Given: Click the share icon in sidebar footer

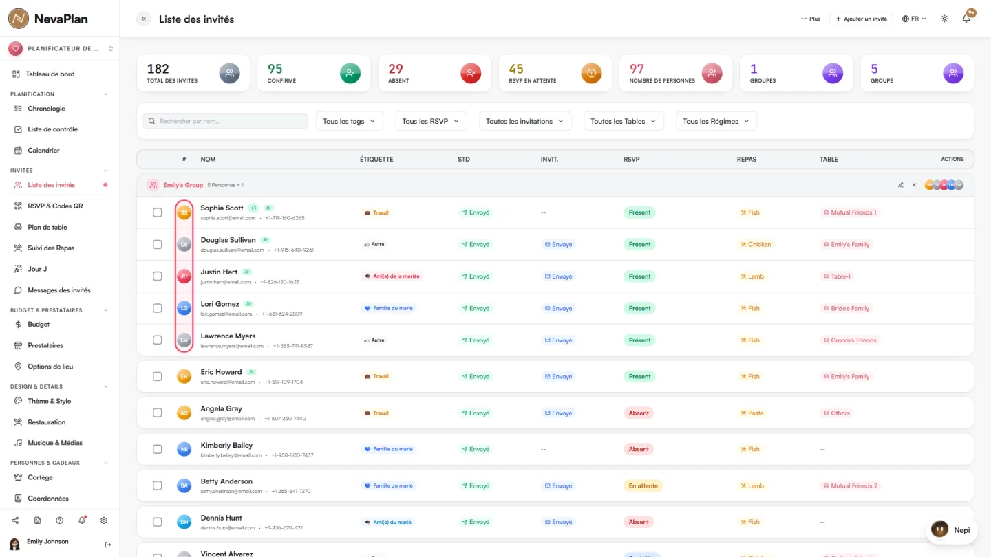Looking at the screenshot, I should [x=15, y=521].
